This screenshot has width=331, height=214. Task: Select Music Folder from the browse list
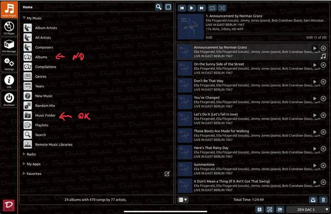[x=45, y=115]
